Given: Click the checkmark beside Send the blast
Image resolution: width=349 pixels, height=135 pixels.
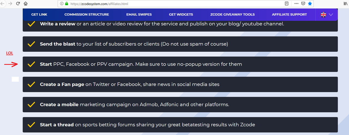Looking at the screenshot, I should [32, 44].
